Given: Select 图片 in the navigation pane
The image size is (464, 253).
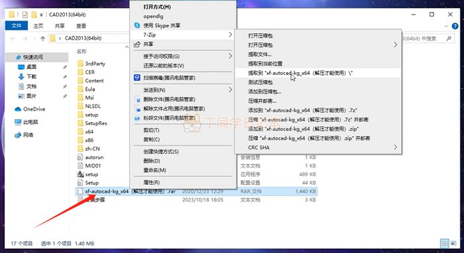Looking at the screenshot, I should [x=31, y=96].
